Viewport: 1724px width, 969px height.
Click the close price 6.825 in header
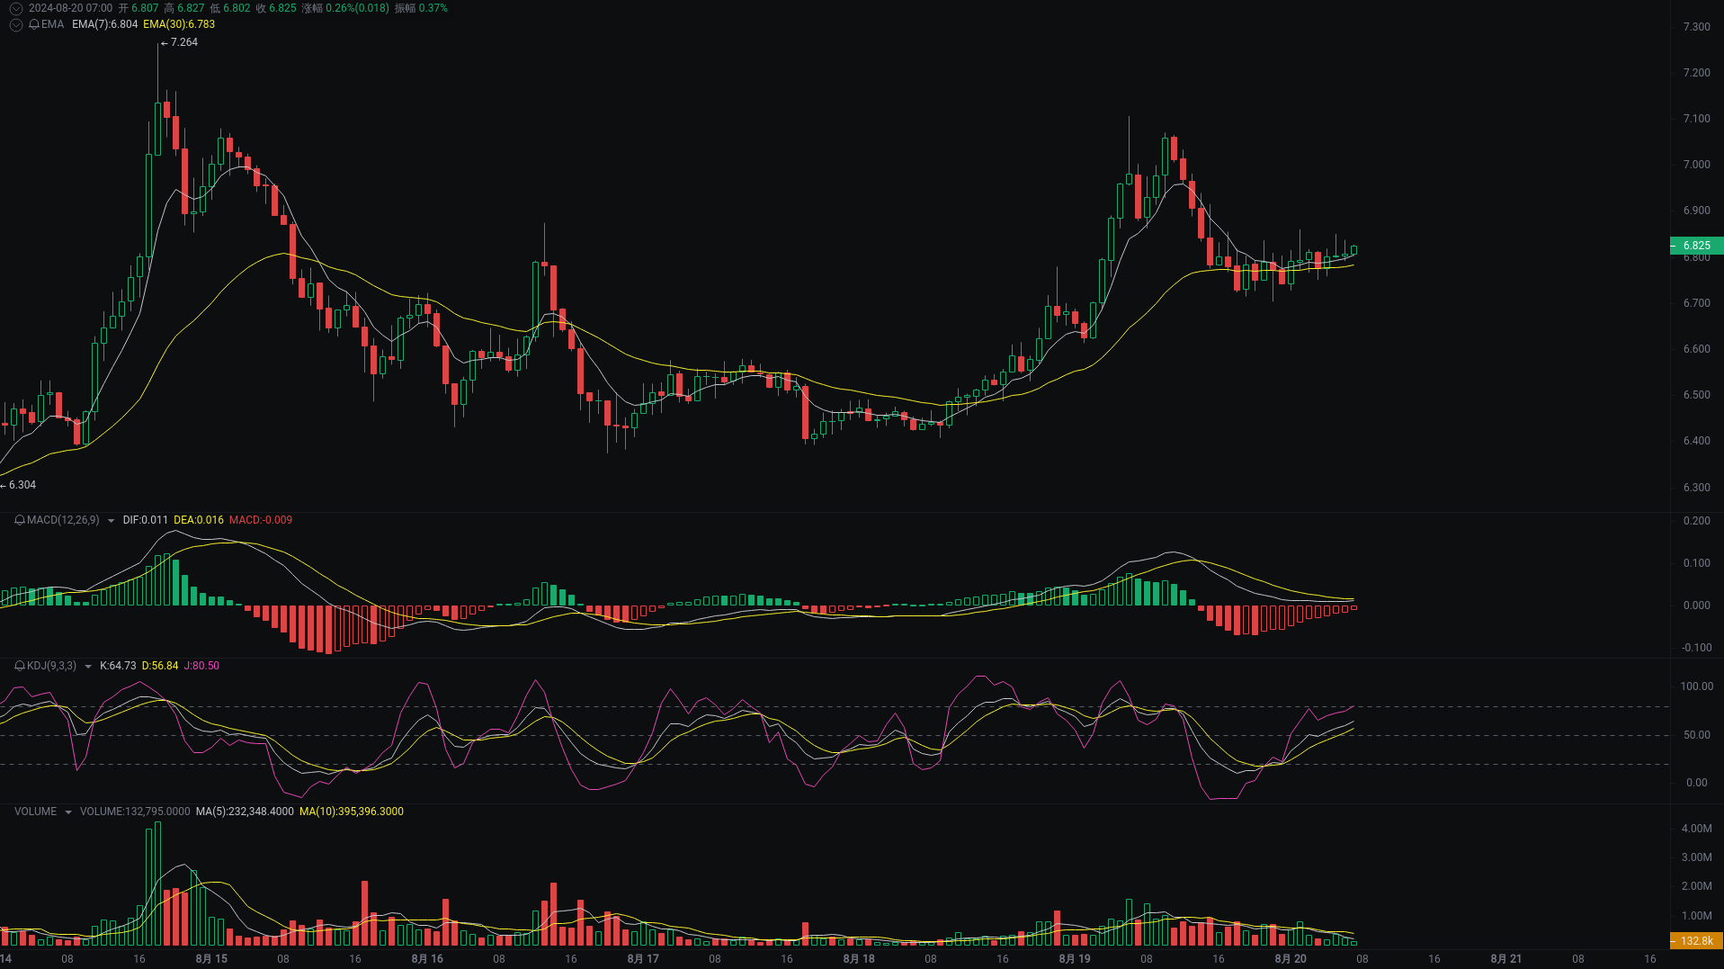point(282,8)
